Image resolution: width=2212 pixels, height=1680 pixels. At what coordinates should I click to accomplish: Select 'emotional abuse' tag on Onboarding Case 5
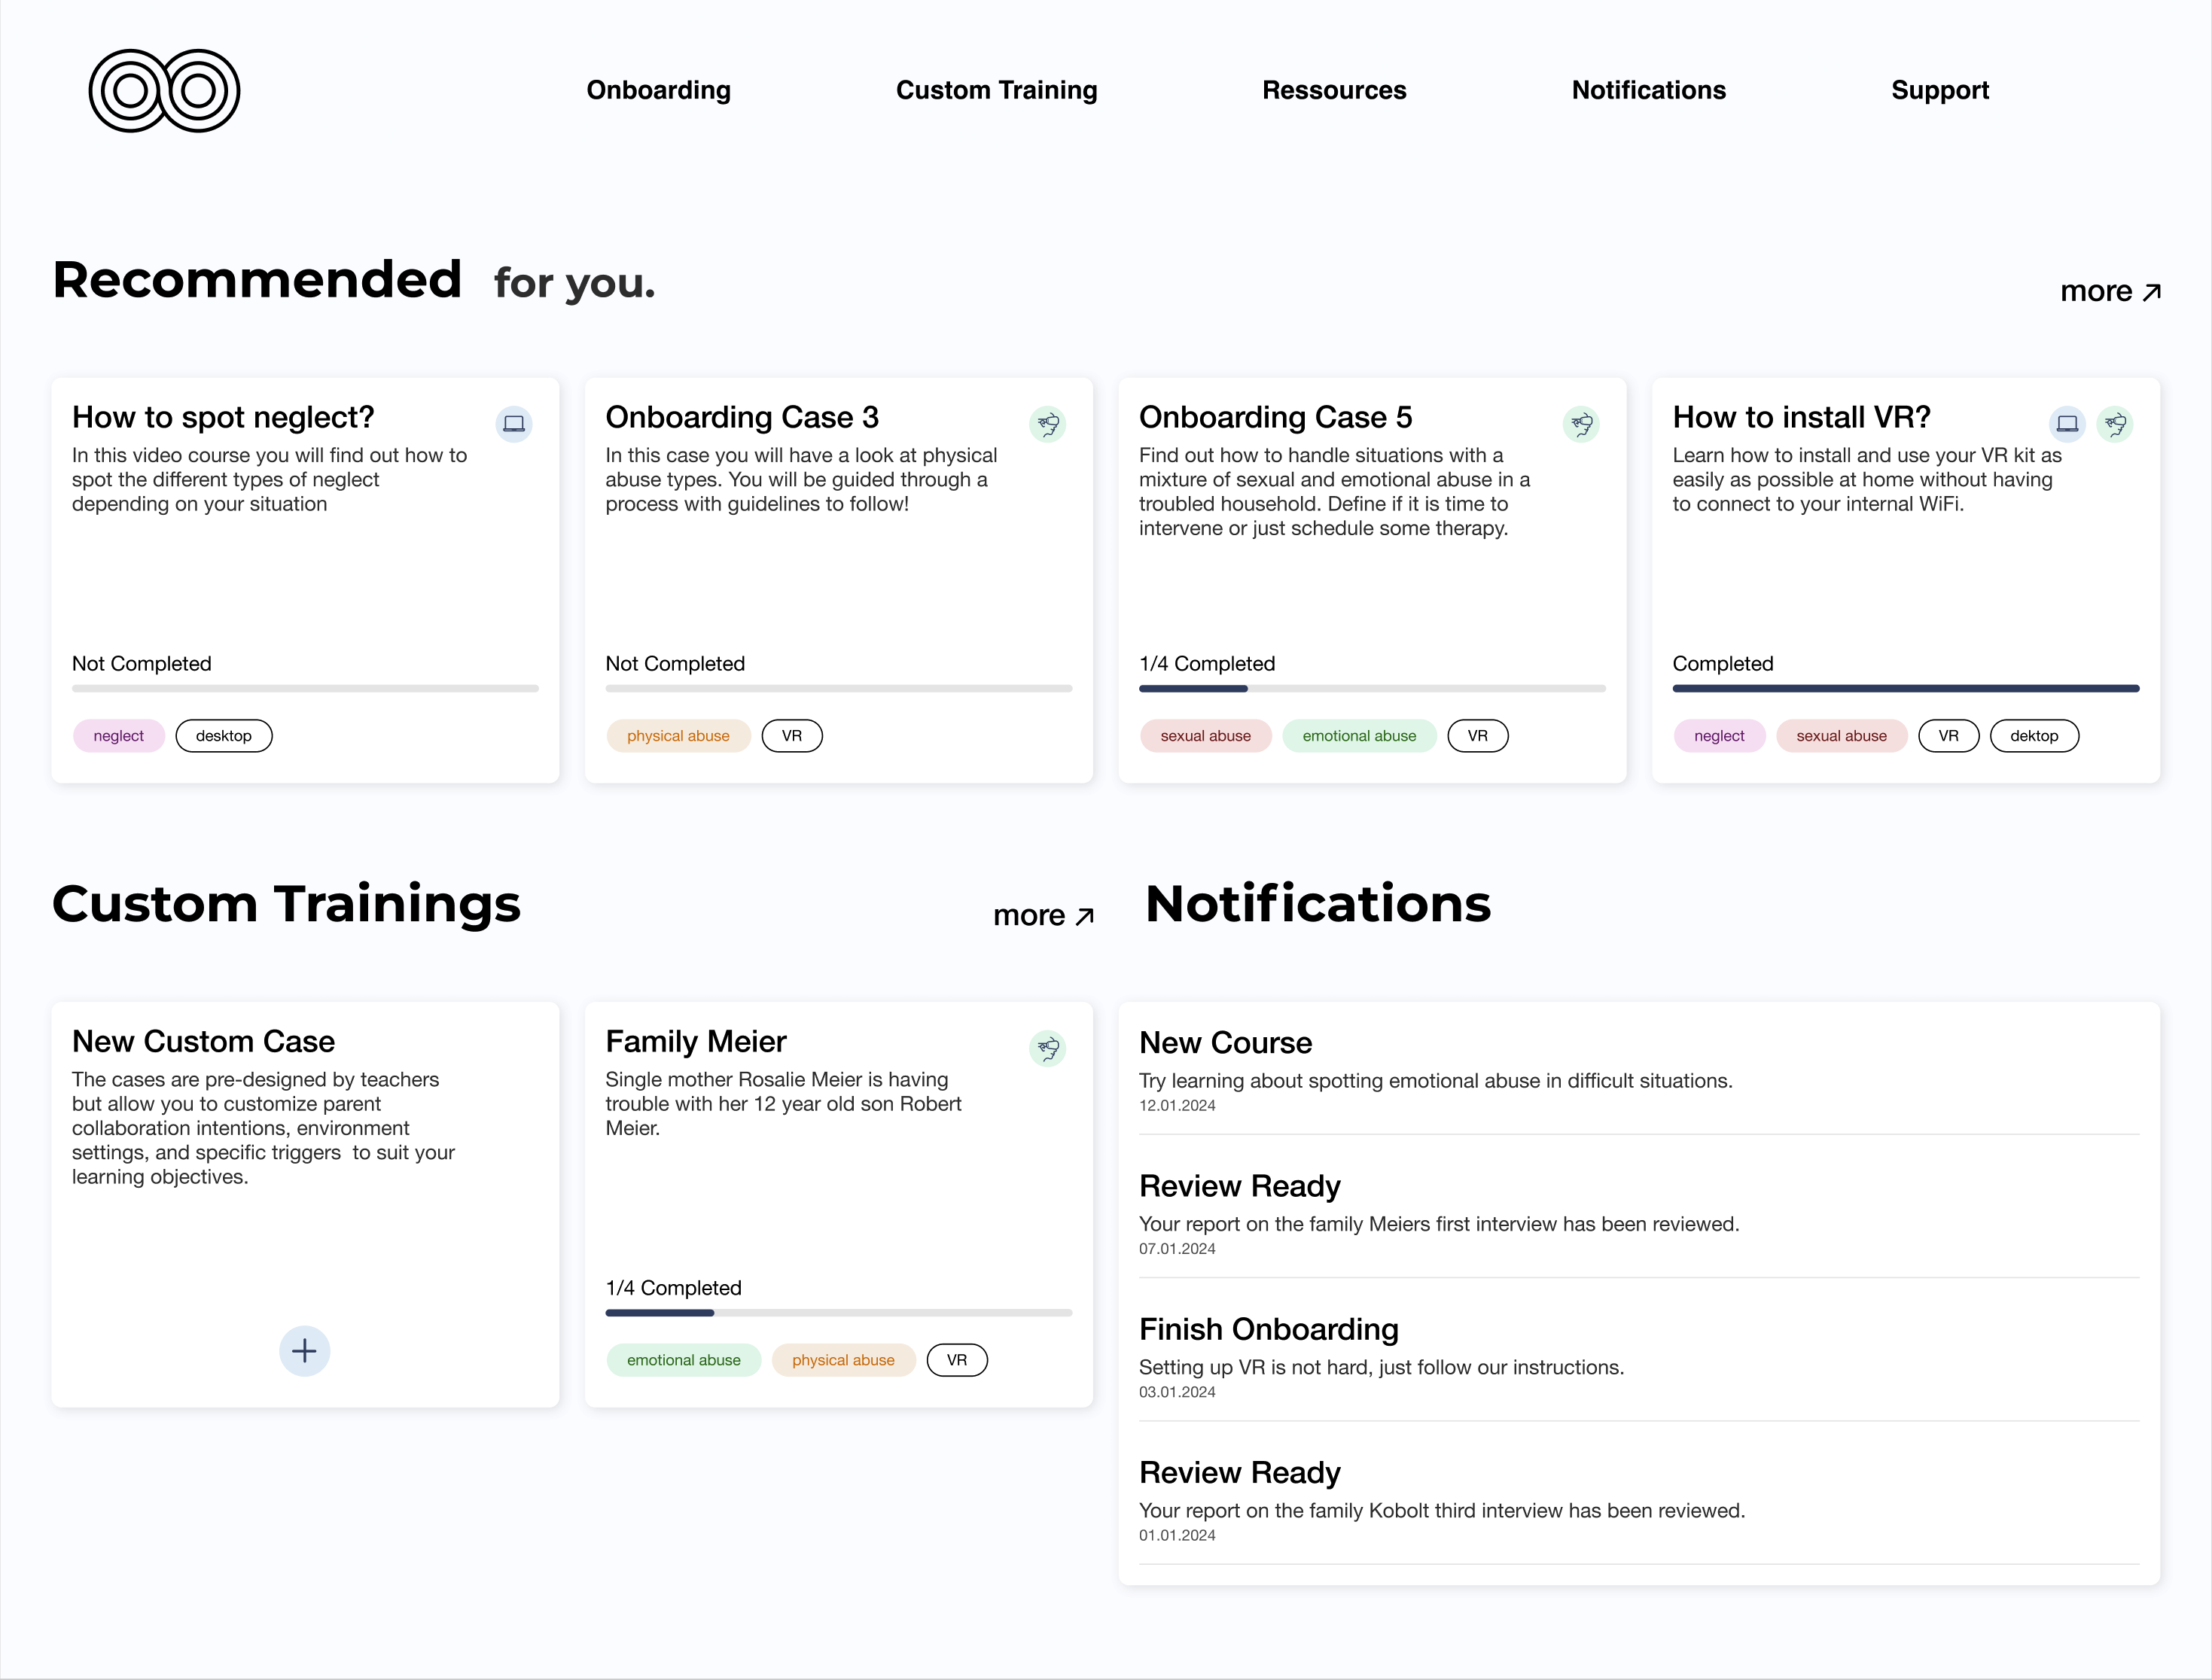tap(1358, 736)
